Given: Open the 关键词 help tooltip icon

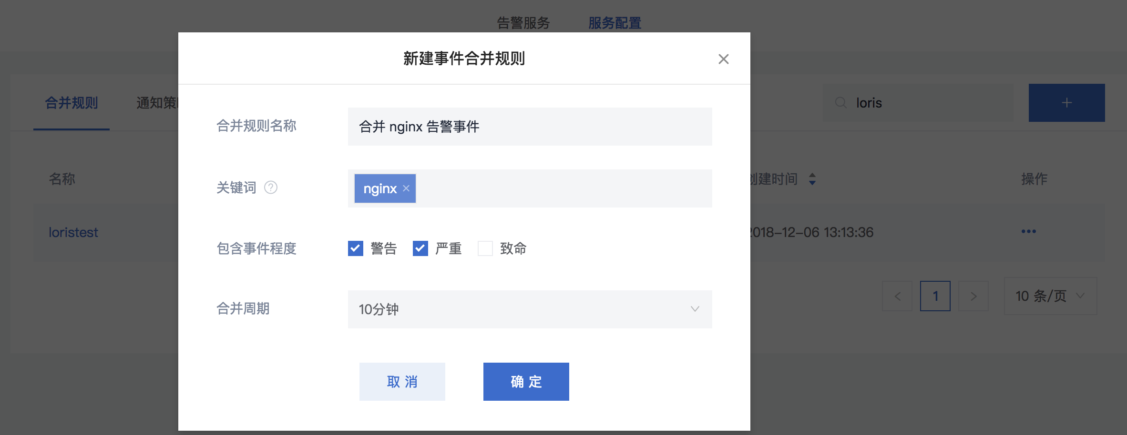Looking at the screenshot, I should pos(271,188).
